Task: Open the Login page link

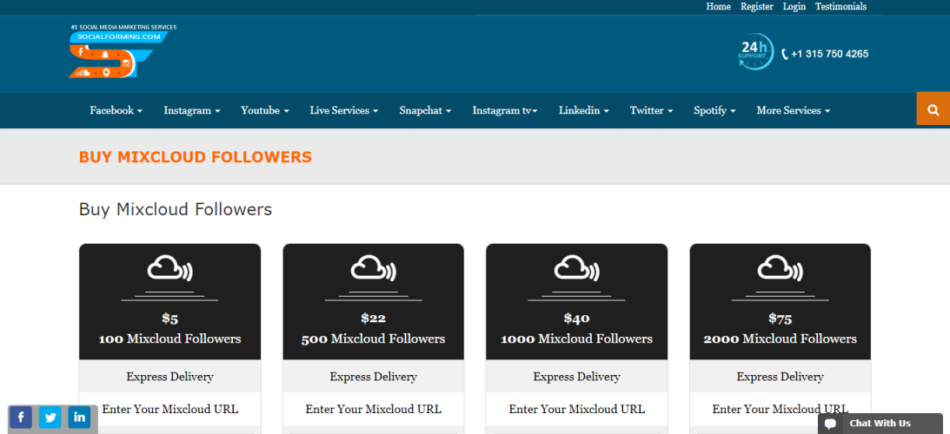Action: [794, 7]
